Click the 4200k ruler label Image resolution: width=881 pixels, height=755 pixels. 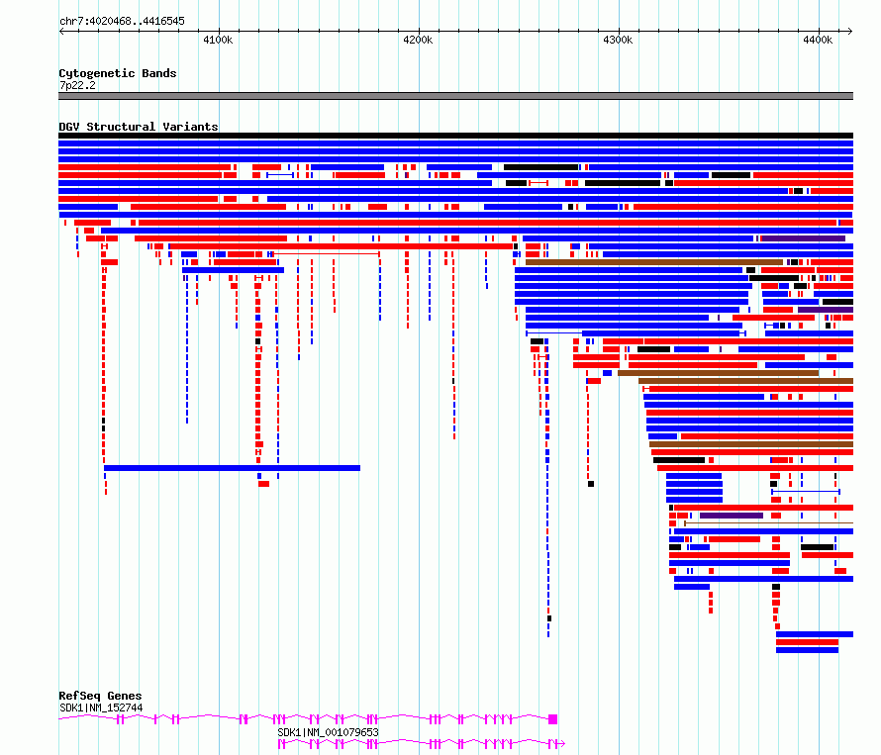418,40
